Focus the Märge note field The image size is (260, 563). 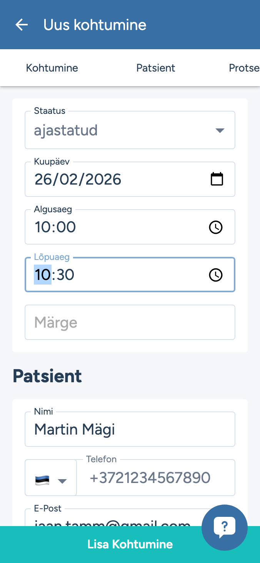click(130, 322)
